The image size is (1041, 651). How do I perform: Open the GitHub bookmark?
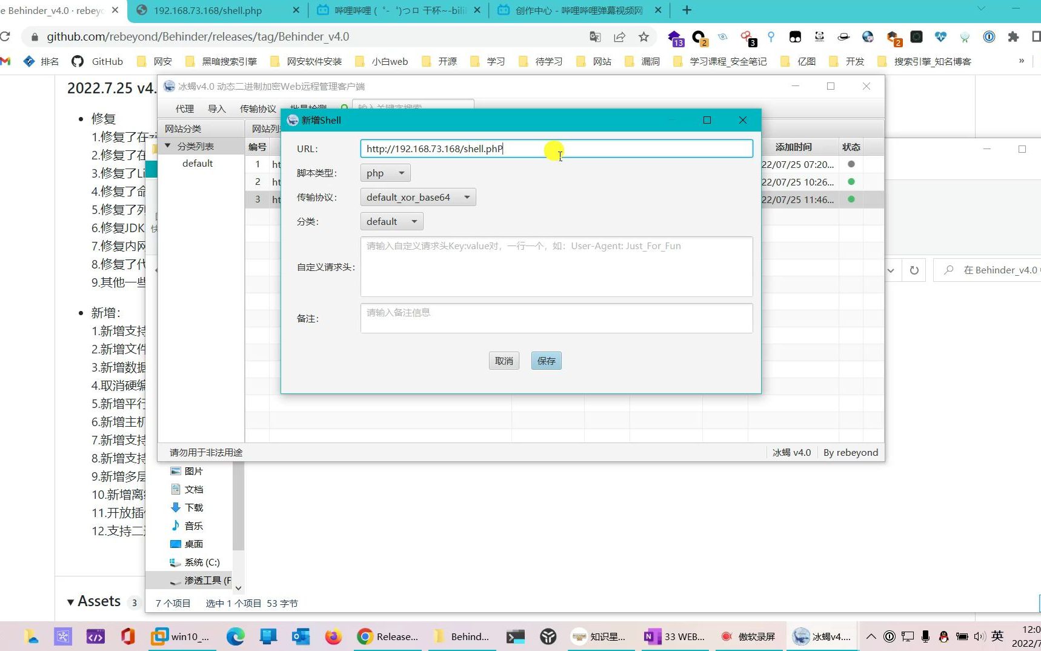pyautogui.click(x=98, y=61)
